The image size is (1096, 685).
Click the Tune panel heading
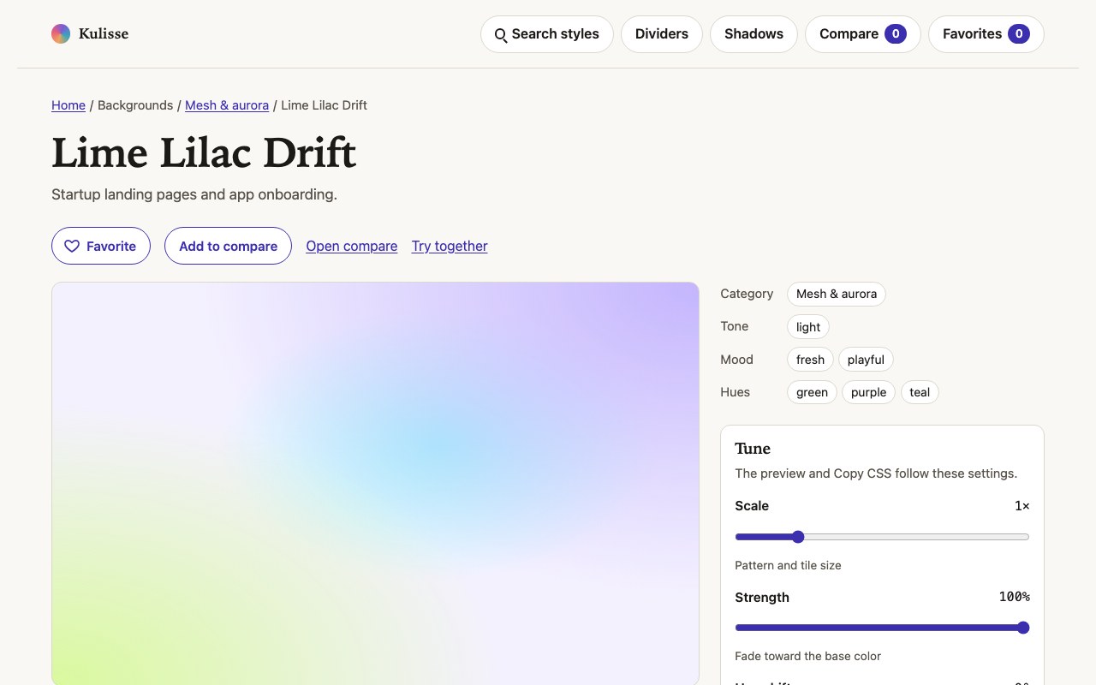click(x=753, y=449)
